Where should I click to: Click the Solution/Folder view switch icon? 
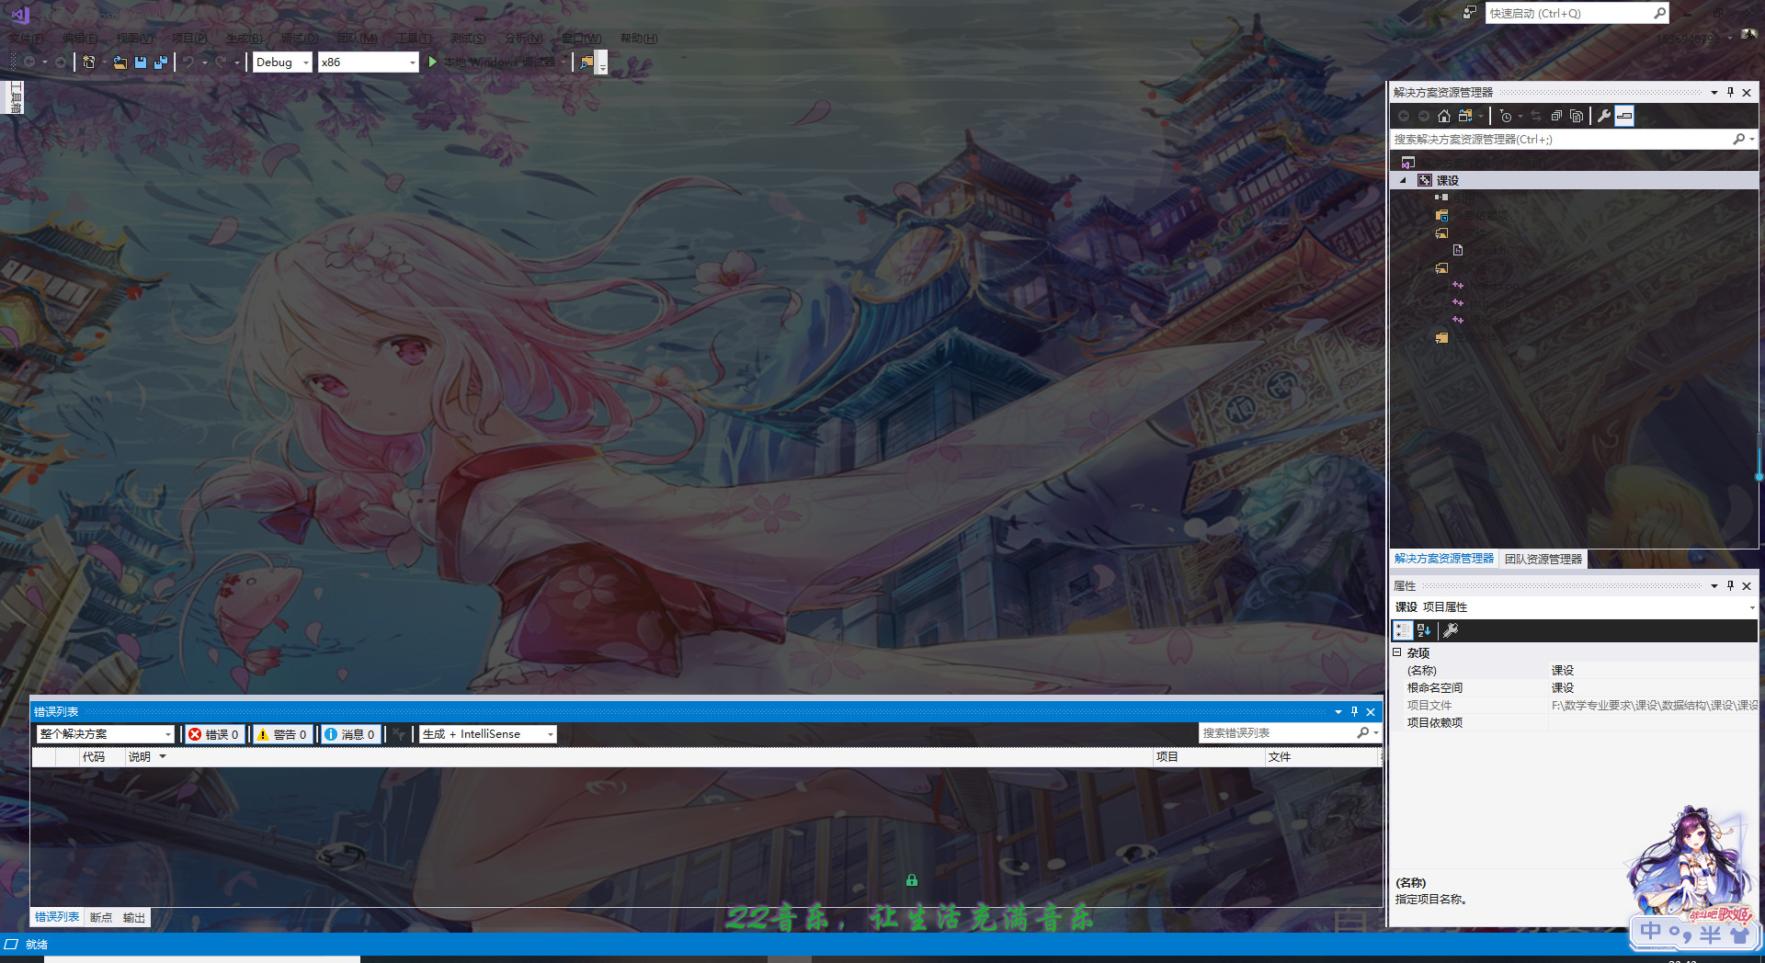[x=1465, y=116]
